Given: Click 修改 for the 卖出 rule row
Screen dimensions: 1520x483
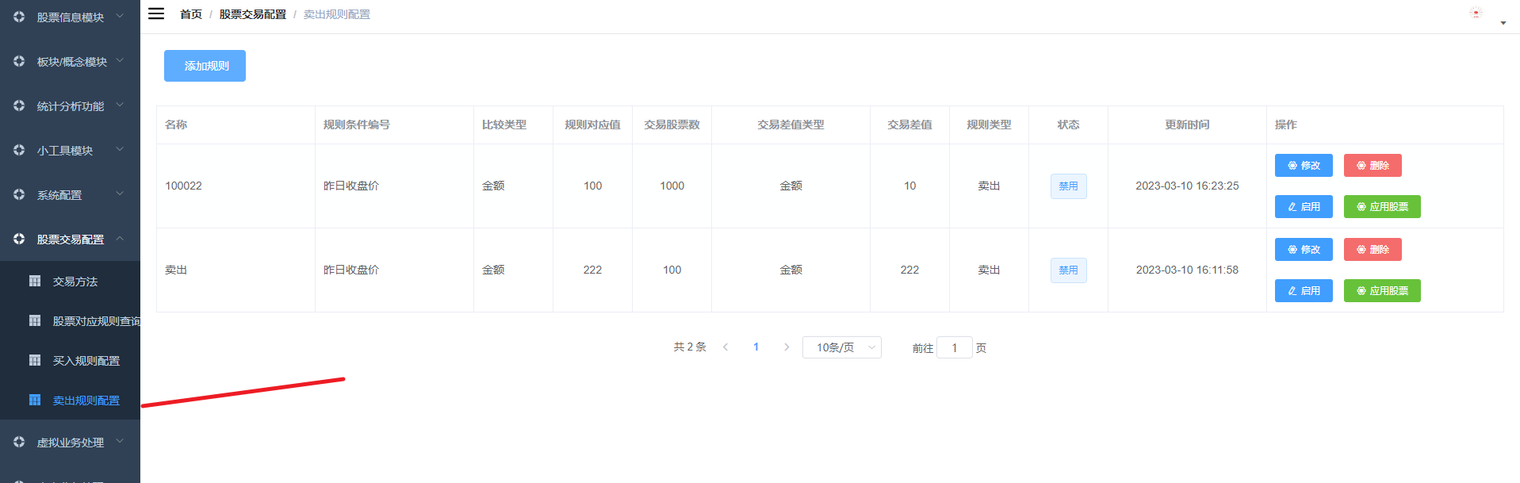Looking at the screenshot, I should pos(1304,249).
